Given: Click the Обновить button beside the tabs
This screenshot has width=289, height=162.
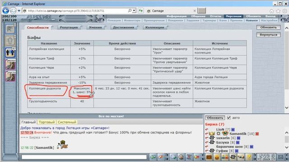Looking at the screenshot, I should 268,27.
